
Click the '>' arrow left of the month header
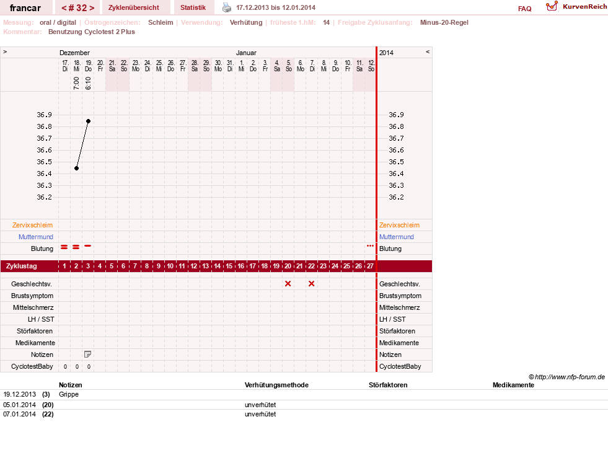pos(5,51)
